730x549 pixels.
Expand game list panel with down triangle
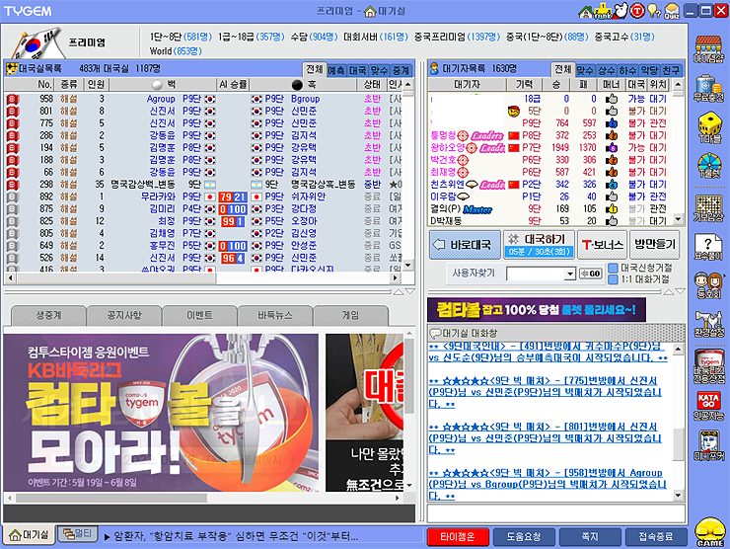(409, 291)
